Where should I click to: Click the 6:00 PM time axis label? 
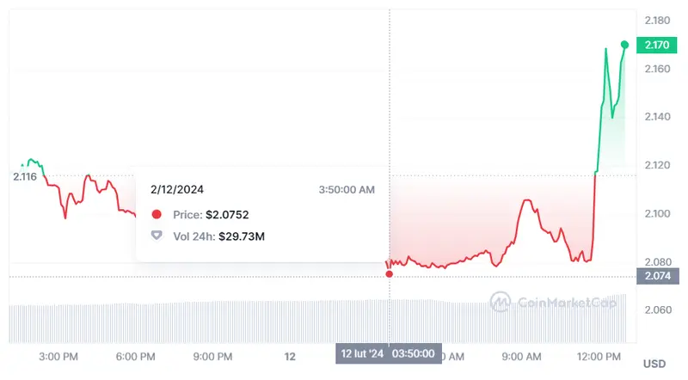coord(136,356)
